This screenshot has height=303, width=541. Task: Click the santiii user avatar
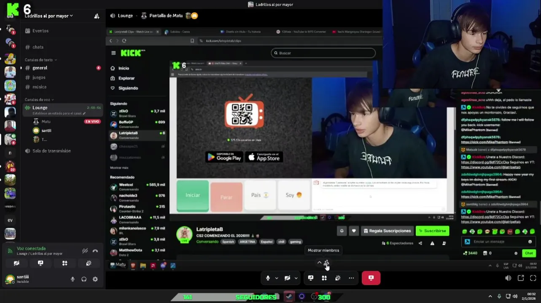[10, 279]
